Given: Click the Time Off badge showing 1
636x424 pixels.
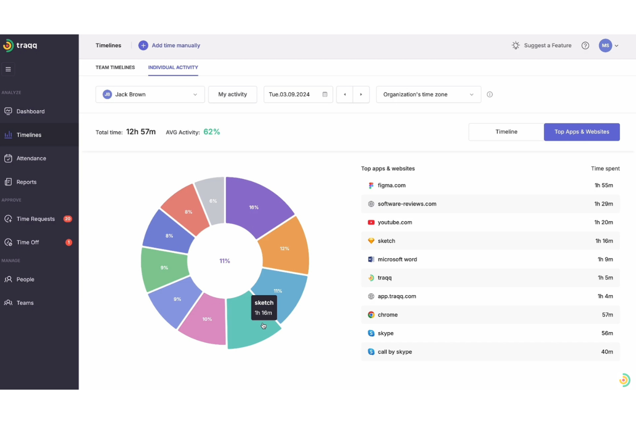Looking at the screenshot, I should click(x=68, y=242).
